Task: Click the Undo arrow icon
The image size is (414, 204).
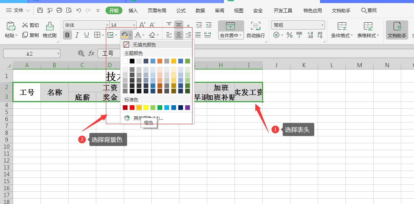Action: point(79,10)
